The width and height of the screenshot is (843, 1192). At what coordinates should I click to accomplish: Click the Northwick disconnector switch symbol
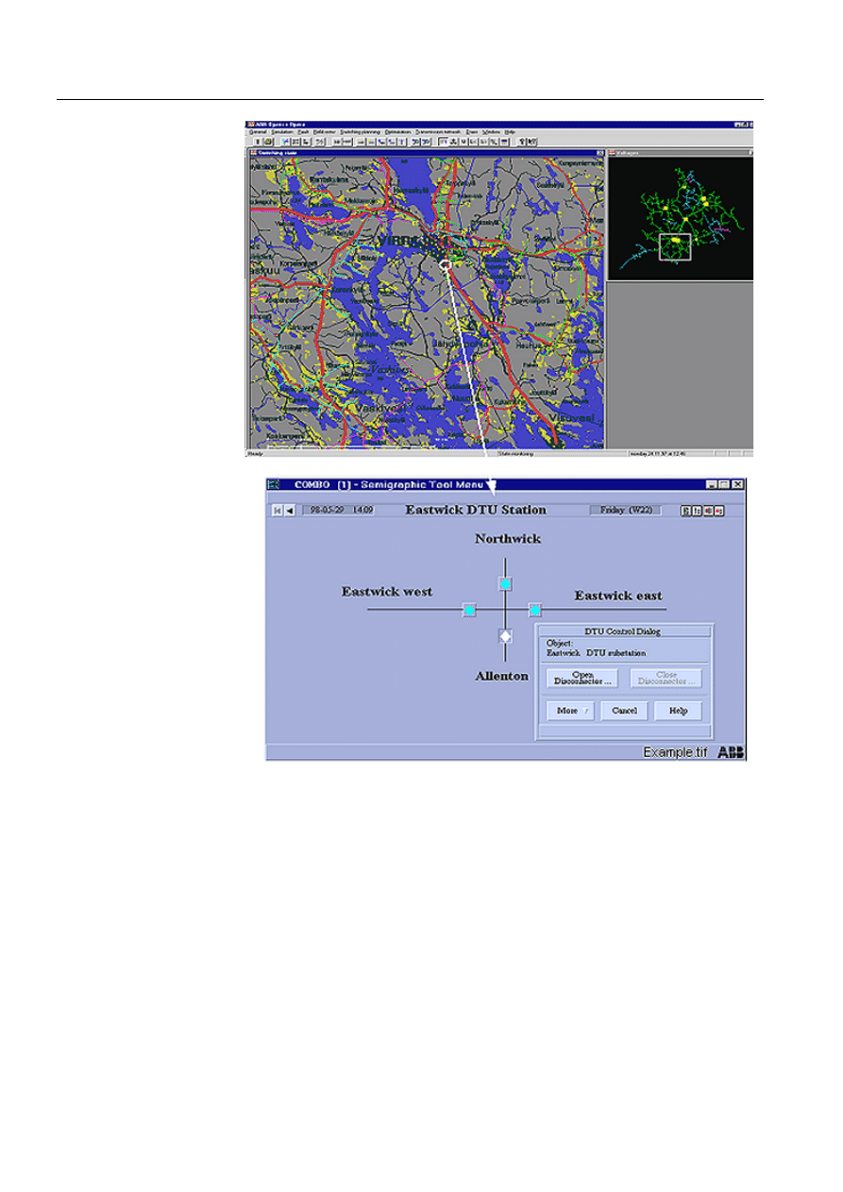[x=505, y=584]
